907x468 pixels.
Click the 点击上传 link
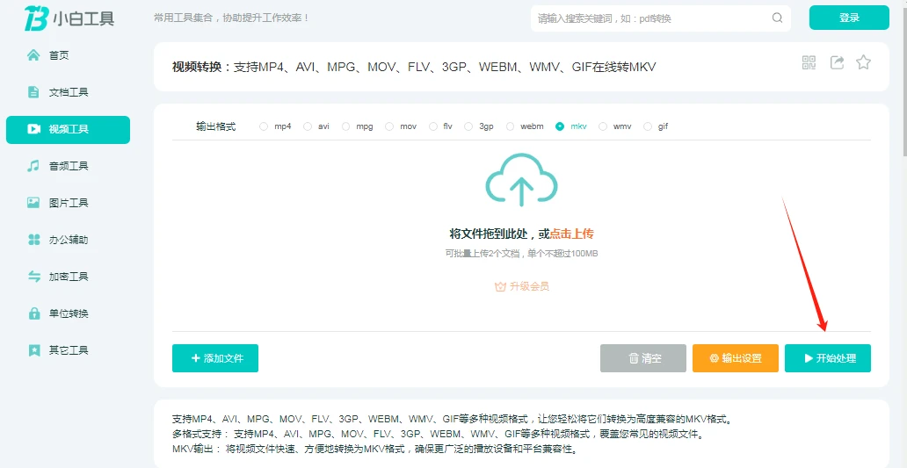[x=571, y=234]
